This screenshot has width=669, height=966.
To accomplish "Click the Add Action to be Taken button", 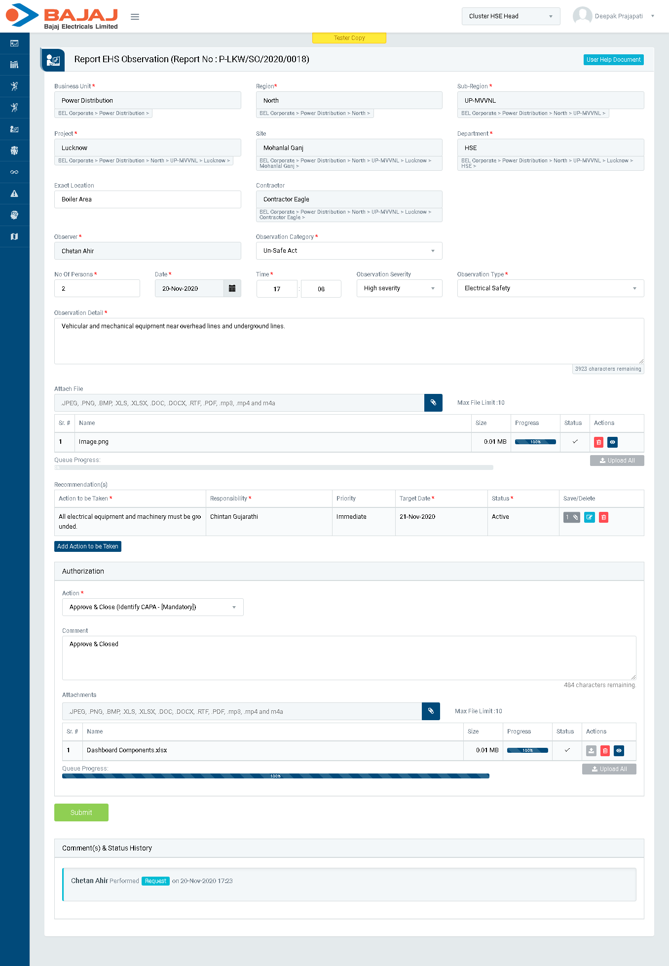I will click(x=88, y=546).
